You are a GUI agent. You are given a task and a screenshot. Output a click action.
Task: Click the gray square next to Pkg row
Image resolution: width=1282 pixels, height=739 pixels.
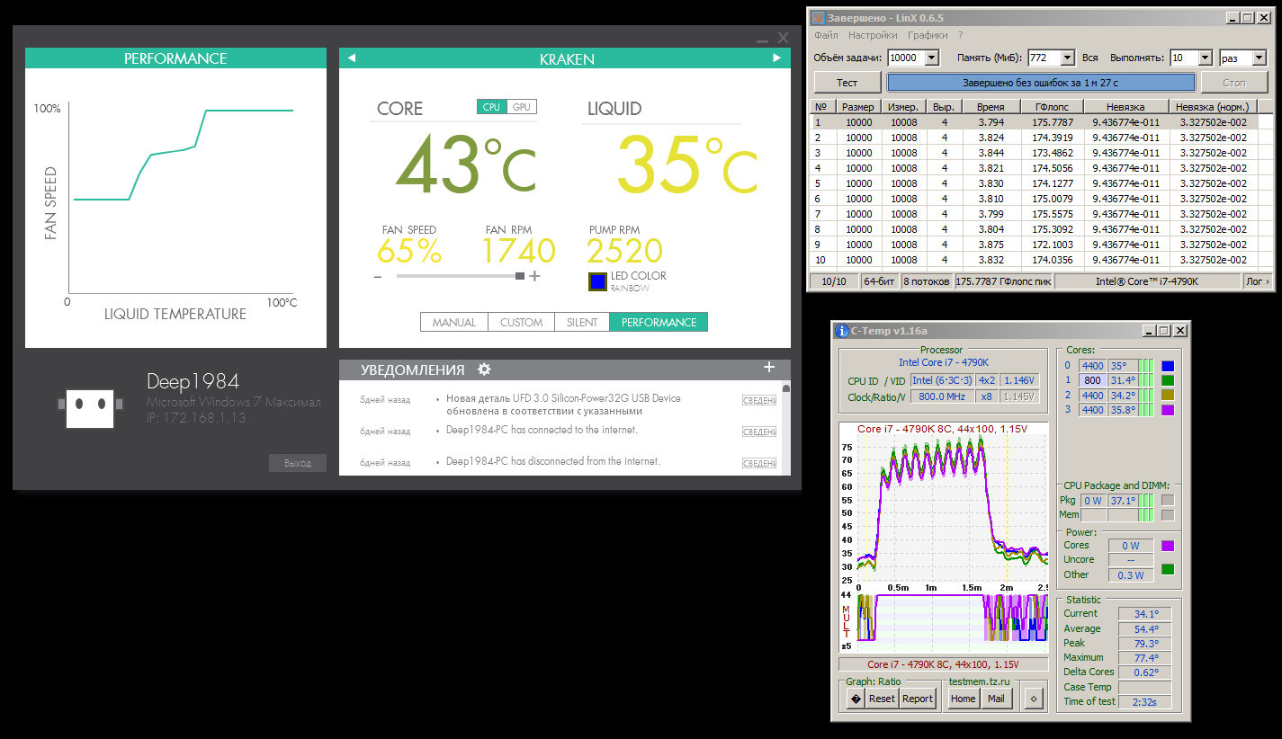1168,501
